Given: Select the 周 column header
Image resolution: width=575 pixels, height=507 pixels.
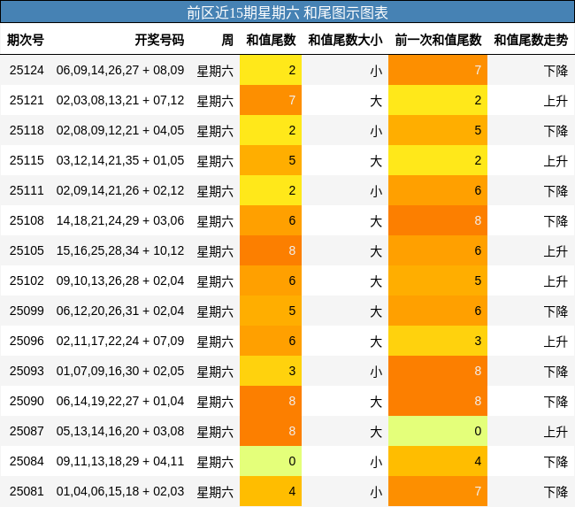Looking at the screenshot, I should [227, 40].
